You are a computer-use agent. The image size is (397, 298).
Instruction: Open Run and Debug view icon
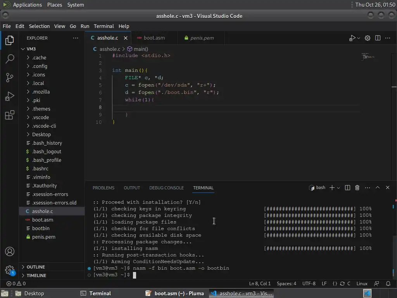9,96
